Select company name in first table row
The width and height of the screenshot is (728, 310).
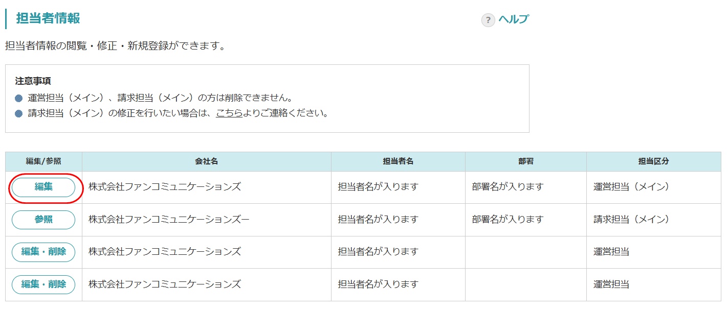(x=164, y=187)
